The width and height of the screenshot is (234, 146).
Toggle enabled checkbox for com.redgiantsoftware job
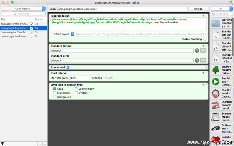point(32,36)
